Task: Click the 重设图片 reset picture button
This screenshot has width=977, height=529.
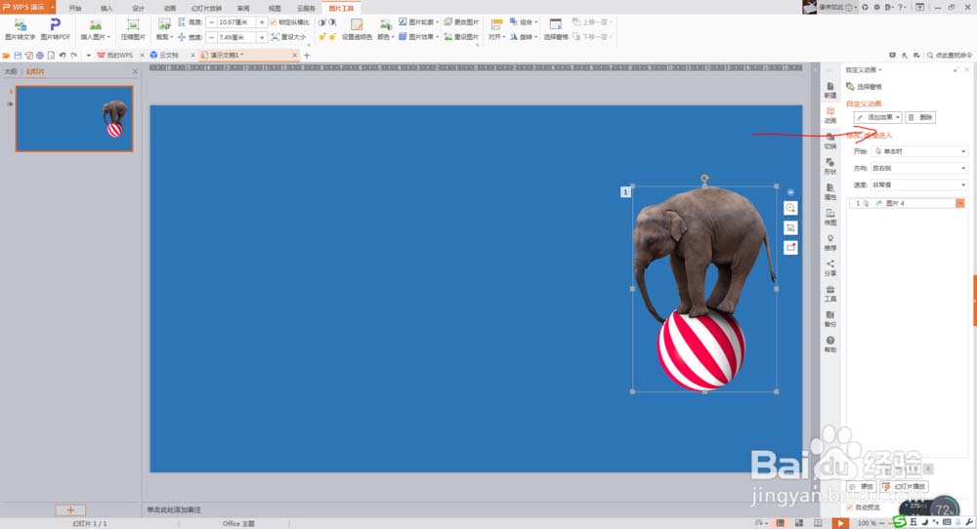Action: (x=462, y=37)
